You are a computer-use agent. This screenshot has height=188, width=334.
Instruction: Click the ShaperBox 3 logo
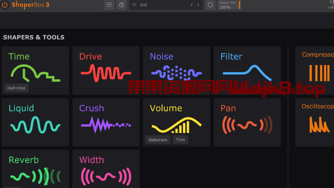pos(31,5)
